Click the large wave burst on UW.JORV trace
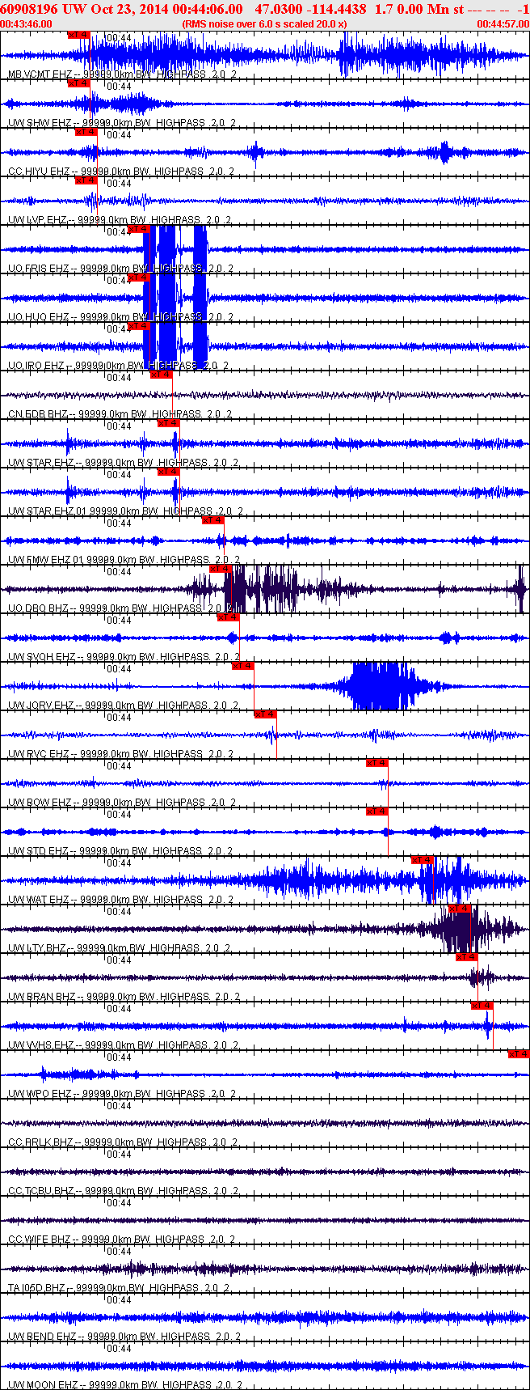 click(x=380, y=686)
